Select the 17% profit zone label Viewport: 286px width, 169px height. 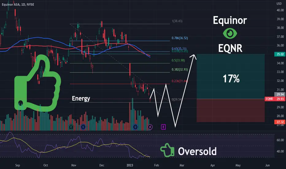point(231,79)
